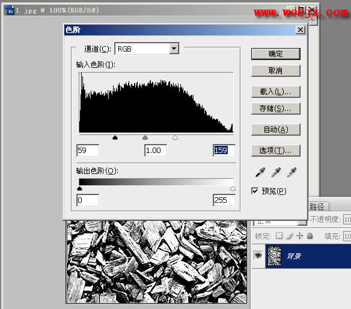Select the white point eyedropper
This screenshot has width=351, height=309.
(291, 172)
